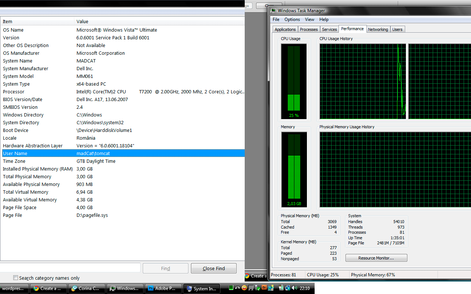471x294 pixels.
Task: Open the 'Corina C...' Internet Explorer taskbar item
Action: tap(87, 288)
